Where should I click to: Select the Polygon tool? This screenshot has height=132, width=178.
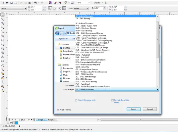coord(3,49)
